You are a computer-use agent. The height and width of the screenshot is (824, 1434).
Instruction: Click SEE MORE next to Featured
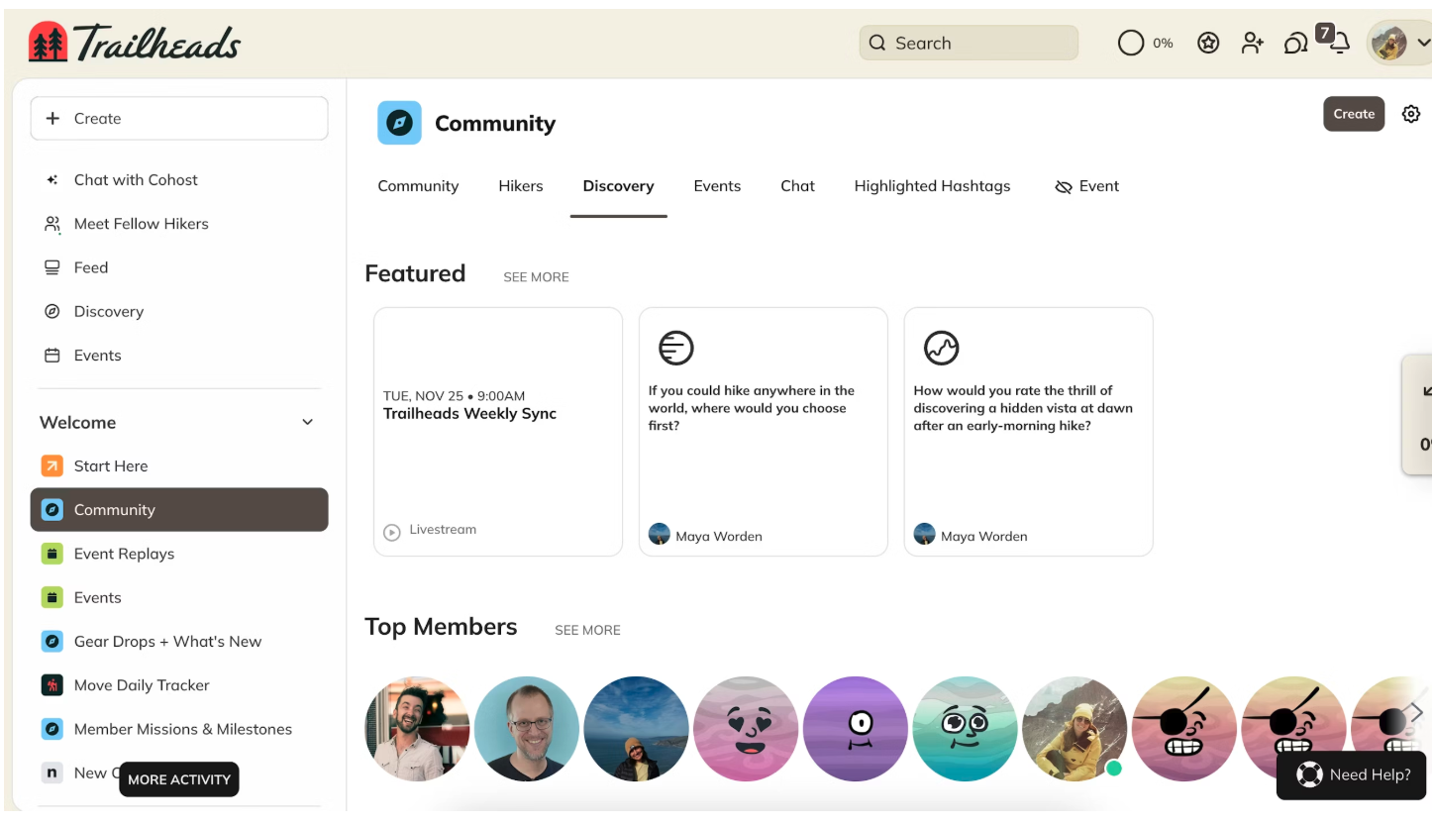(536, 277)
